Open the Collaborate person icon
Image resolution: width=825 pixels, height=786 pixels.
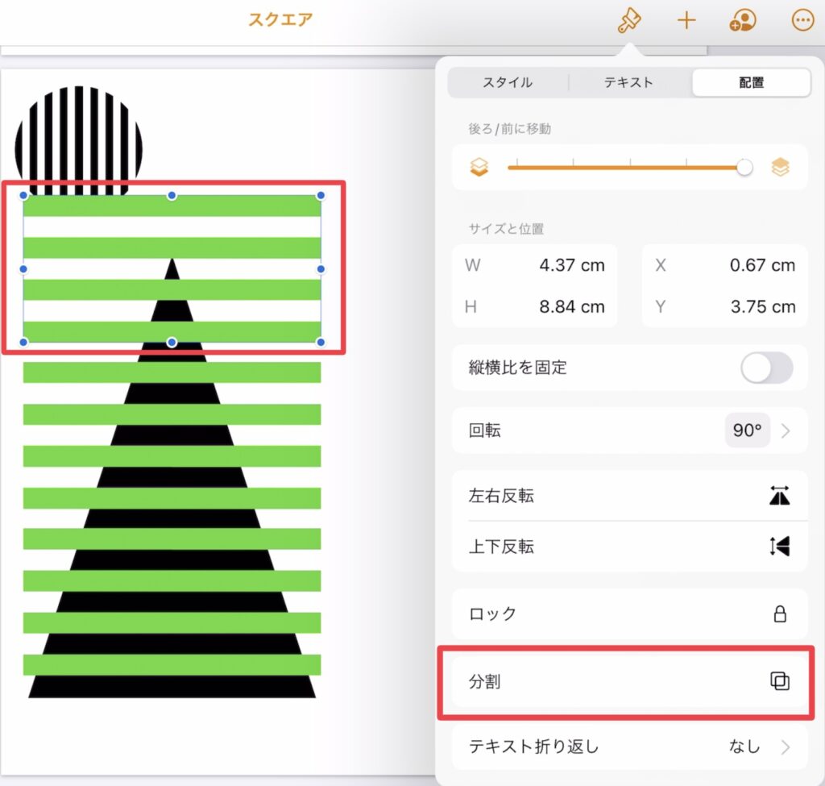(x=742, y=21)
